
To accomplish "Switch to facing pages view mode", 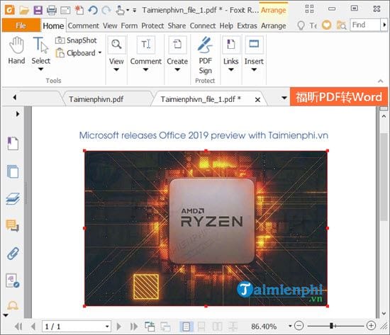I will [217, 327].
